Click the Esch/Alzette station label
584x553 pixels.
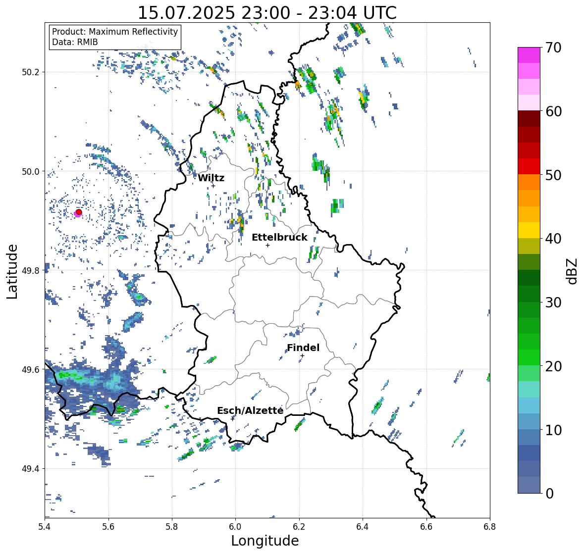click(250, 410)
